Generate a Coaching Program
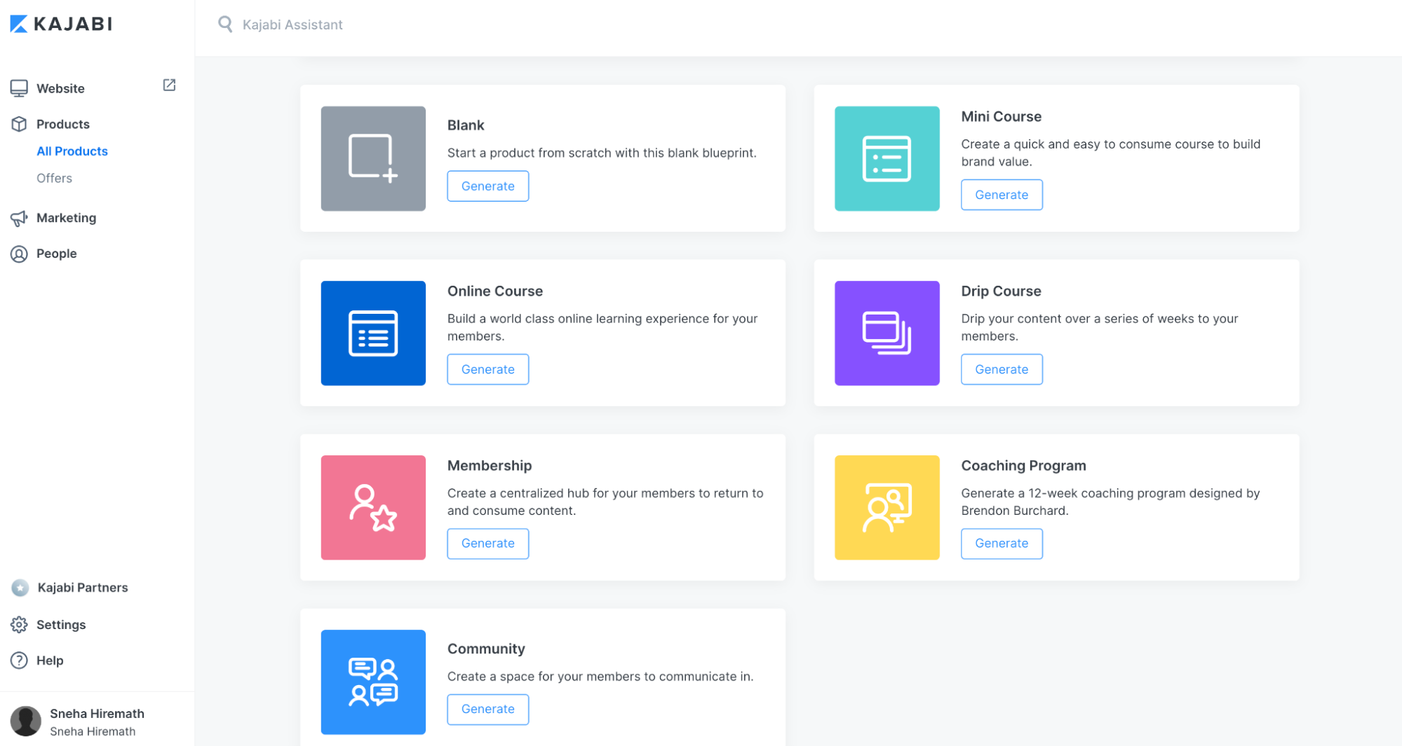Image resolution: width=1402 pixels, height=746 pixels. point(1002,544)
